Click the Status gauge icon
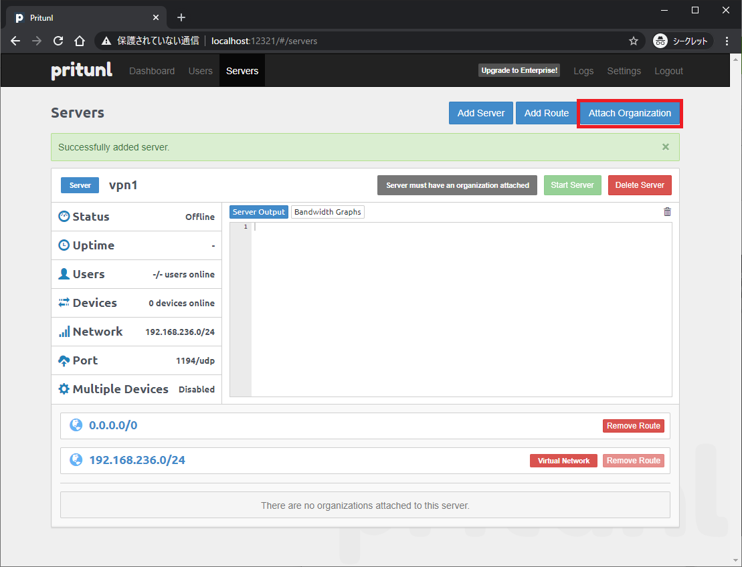742x567 pixels. [x=64, y=216]
